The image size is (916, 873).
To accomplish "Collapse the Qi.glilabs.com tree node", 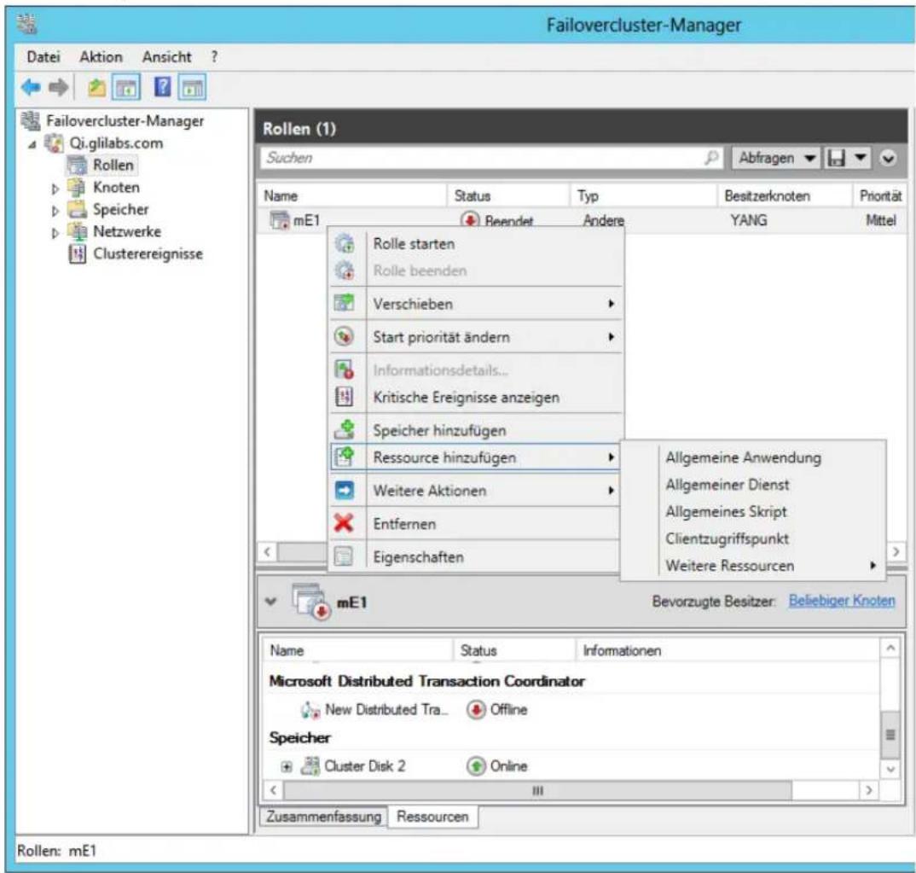I will pyautogui.click(x=32, y=143).
